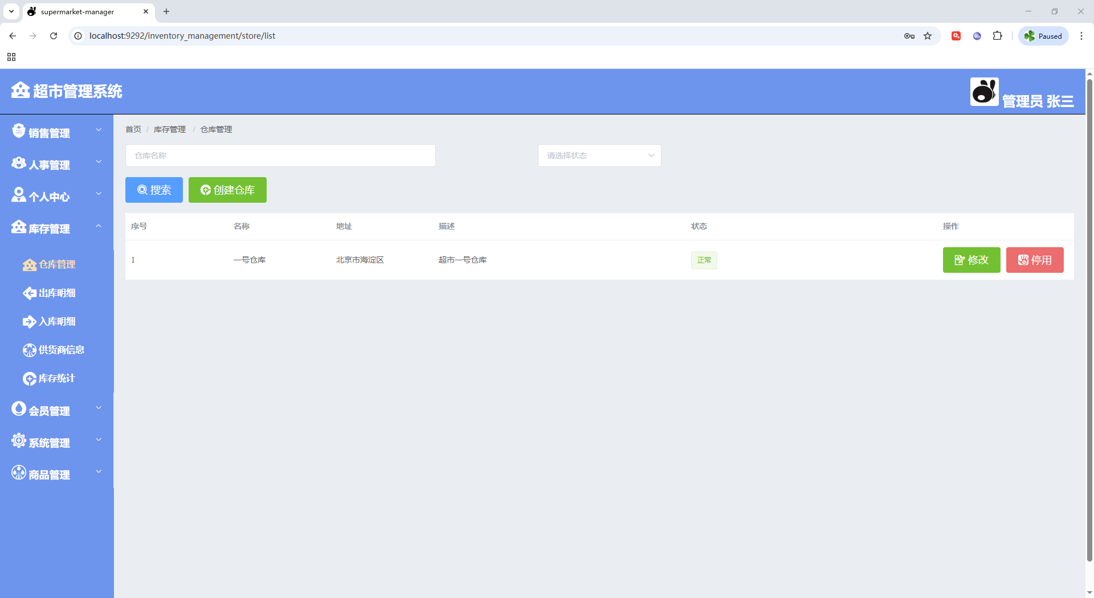Click the 人事管理 people icon
1094x598 pixels.
point(19,163)
